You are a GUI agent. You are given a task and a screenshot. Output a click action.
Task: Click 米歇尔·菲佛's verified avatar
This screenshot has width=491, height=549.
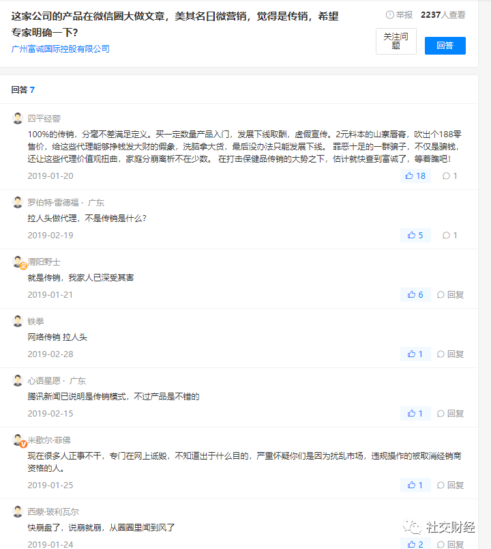point(18,440)
